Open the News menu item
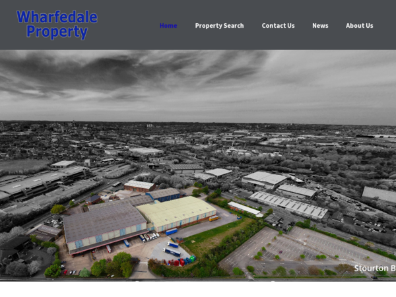The image size is (396, 297). point(320,26)
